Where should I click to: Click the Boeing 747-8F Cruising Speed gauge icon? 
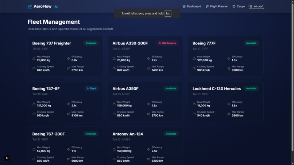click(34, 114)
